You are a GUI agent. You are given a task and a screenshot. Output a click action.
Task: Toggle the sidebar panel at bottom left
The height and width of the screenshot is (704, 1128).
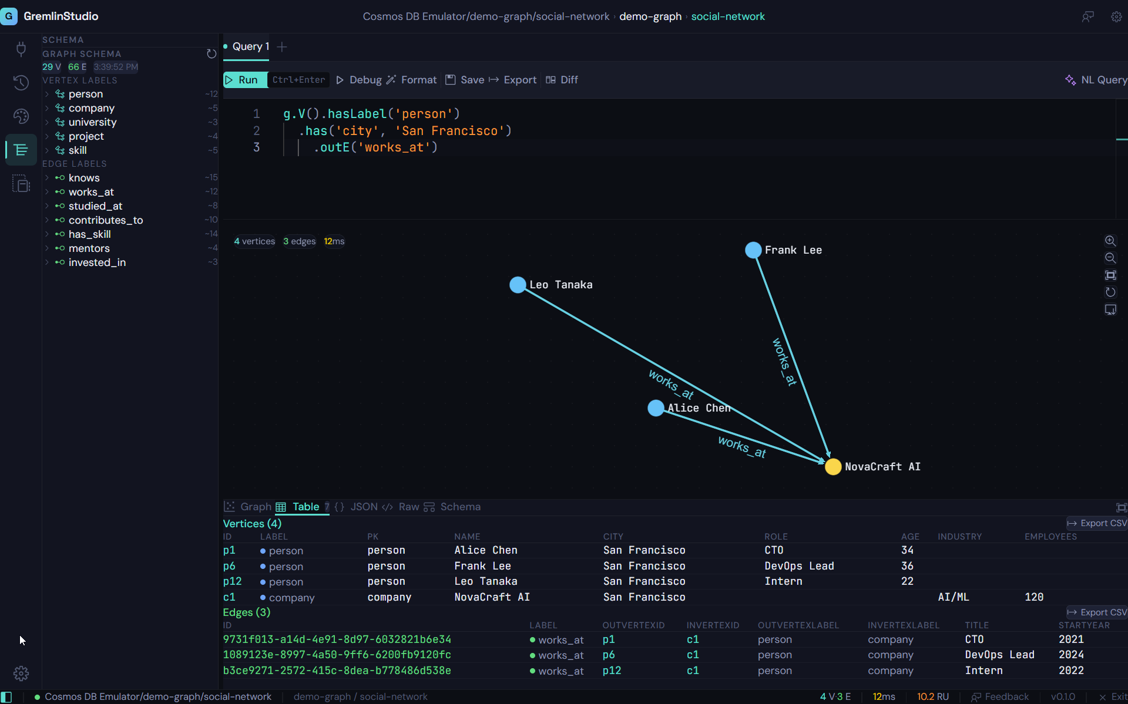coord(6,696)
